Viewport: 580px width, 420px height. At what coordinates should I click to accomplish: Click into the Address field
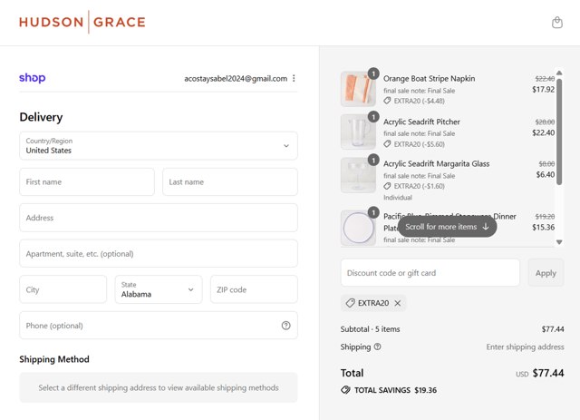159,218
